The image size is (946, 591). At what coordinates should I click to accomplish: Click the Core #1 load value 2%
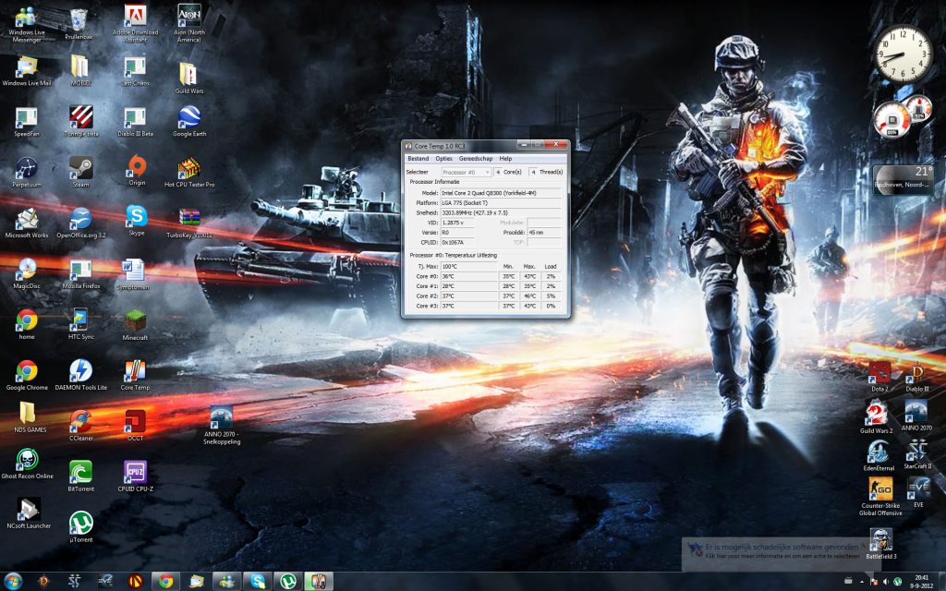[551, 286]
